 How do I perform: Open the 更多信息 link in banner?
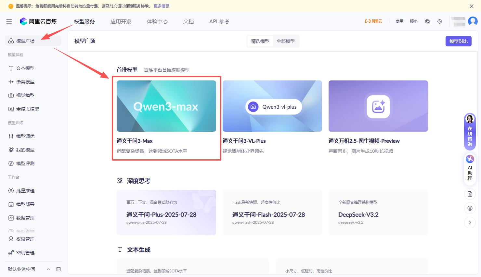162,6
